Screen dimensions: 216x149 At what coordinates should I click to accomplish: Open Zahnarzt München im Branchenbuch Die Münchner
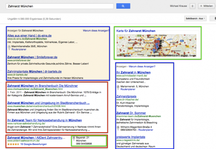(42, 86)
